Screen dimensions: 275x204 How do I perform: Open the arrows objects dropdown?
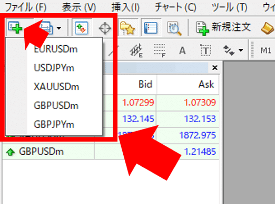point(241,50)
